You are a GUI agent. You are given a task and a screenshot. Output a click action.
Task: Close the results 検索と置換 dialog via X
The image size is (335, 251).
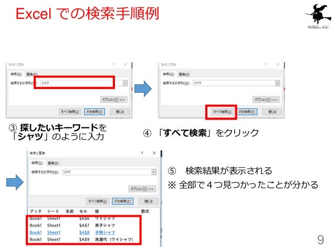coord(154,153)
